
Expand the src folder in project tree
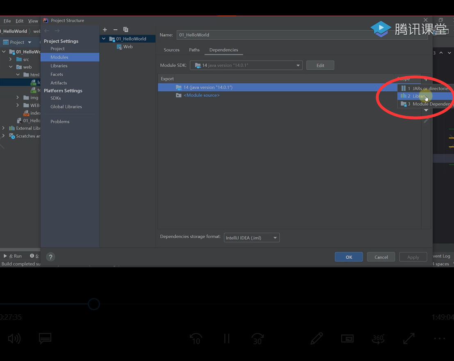[x=10, y=59]
